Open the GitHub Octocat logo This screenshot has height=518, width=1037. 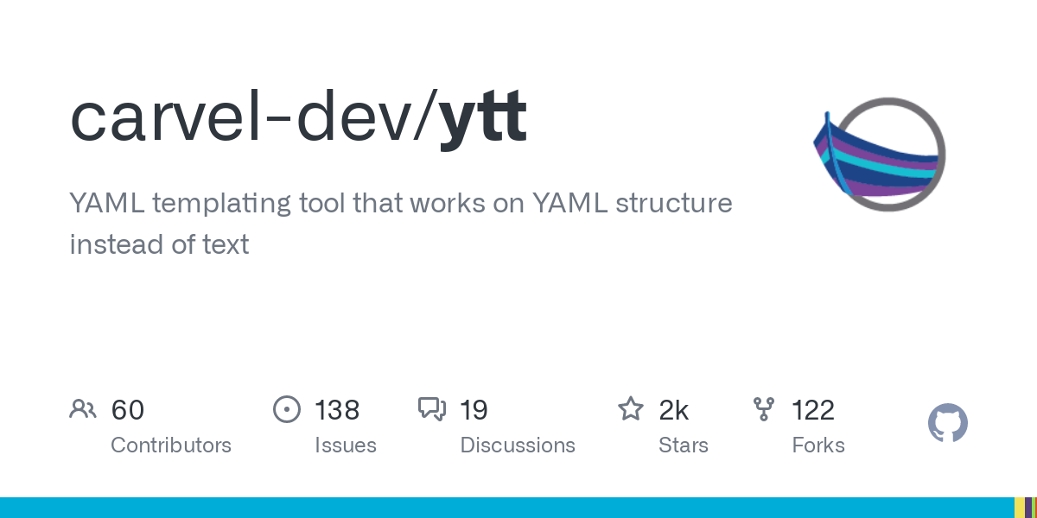point(948,424)
